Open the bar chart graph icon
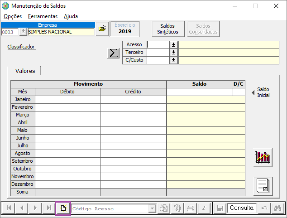Screen dimensions: 287x218 (x=263, y=157)
